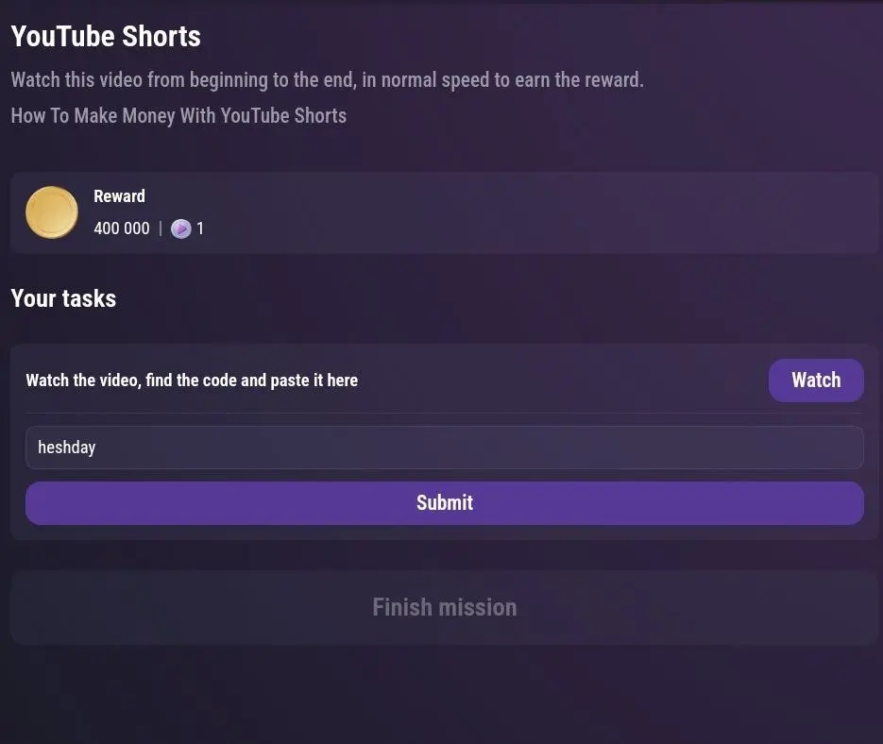This screenshot has height=744, width=883.
Task: Click the Reward label
Action: point(119,196)
